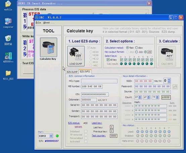Click the MB Number field

tap(92, 87)
